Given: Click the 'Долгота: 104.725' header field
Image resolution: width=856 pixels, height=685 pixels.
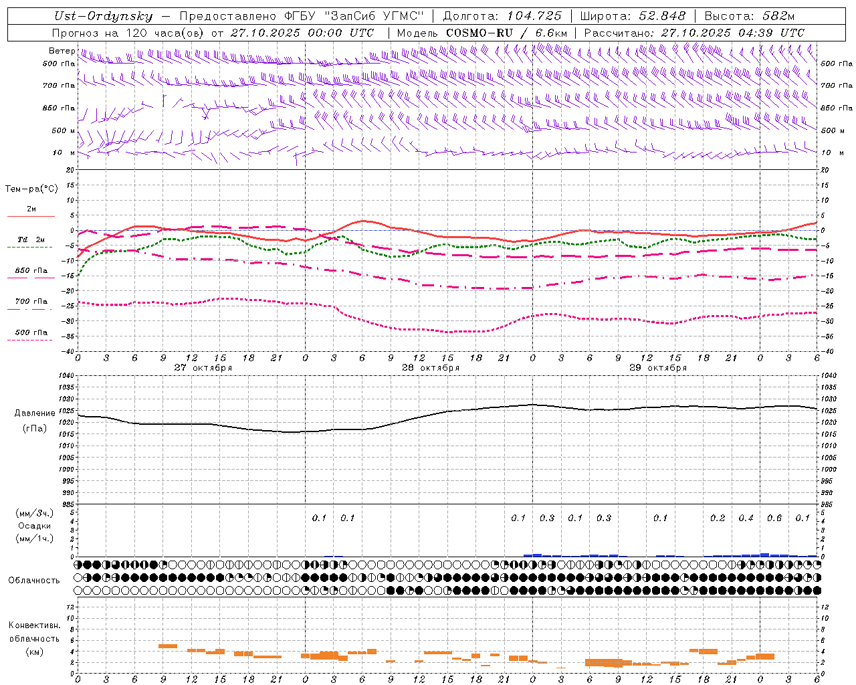Looking at the screenshot, I should tap(502, 16).
